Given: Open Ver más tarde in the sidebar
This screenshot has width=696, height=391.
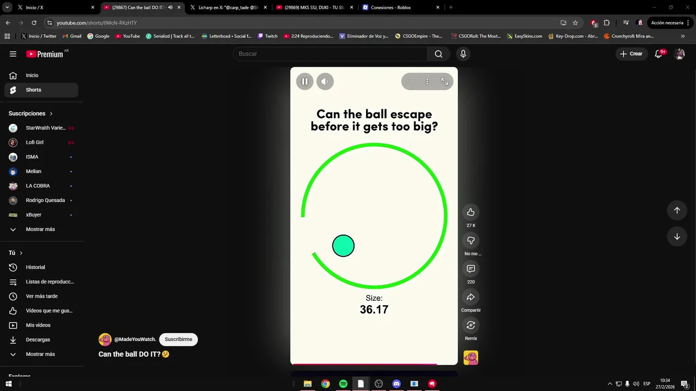Looking at the screenshot, I should pos(41,296).
